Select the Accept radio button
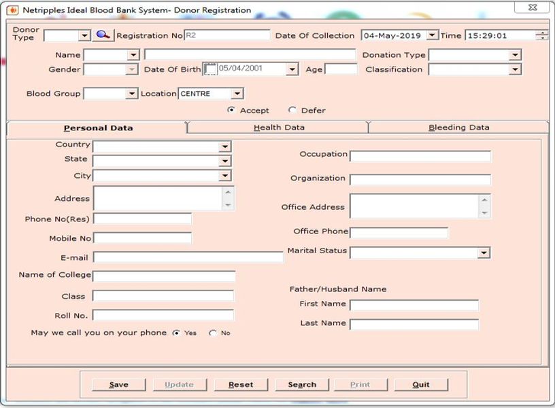Viewport: 555px width, 408px height. tap(231, 110)
